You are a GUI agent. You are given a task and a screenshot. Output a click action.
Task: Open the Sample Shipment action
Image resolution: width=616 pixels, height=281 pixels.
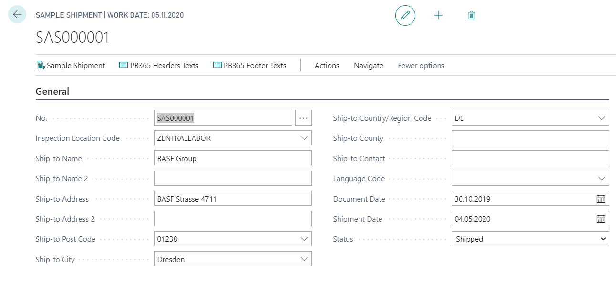click(71, 66)
